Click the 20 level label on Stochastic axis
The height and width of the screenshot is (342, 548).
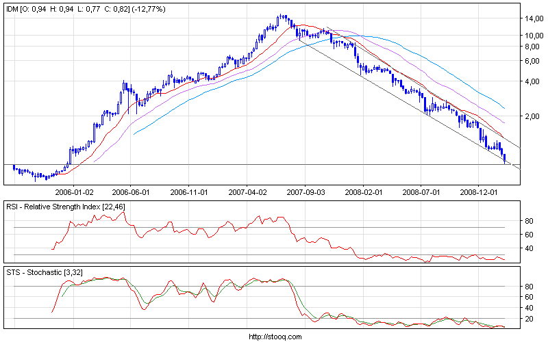529,319
